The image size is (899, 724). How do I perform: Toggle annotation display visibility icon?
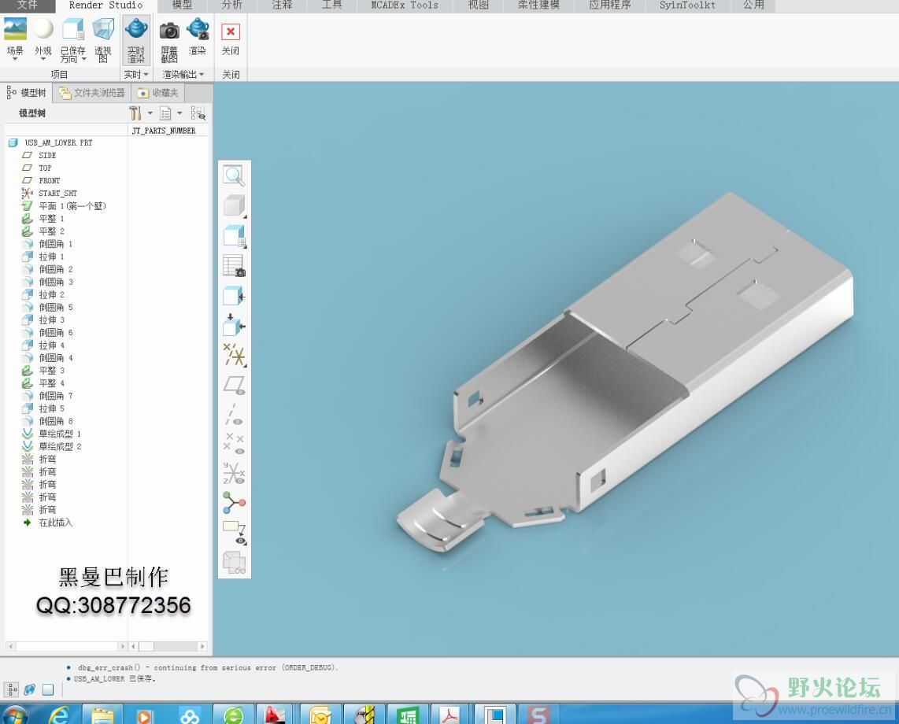pos(234,533)
